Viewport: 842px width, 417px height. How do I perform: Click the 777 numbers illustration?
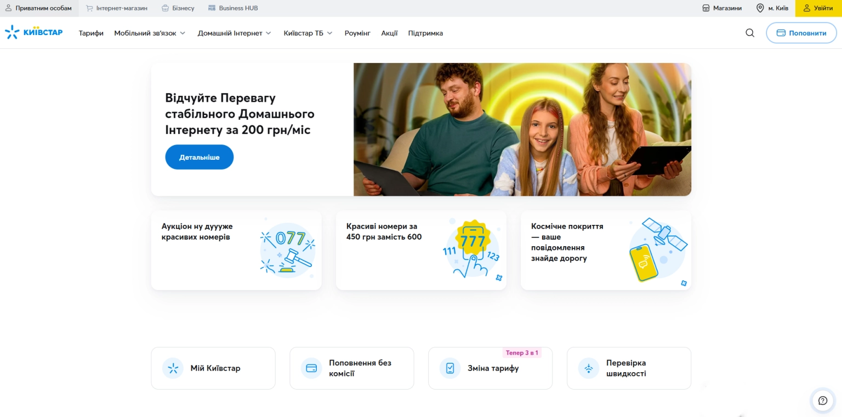[472, 248]
